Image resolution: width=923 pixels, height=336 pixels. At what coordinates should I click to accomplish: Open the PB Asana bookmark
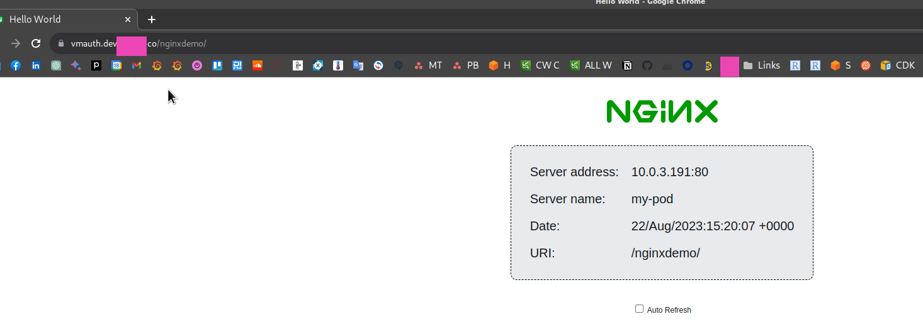click(466, 65)
